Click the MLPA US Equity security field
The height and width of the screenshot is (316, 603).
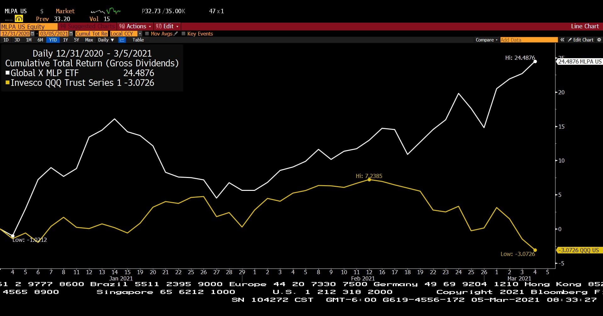tap(29, 27)
